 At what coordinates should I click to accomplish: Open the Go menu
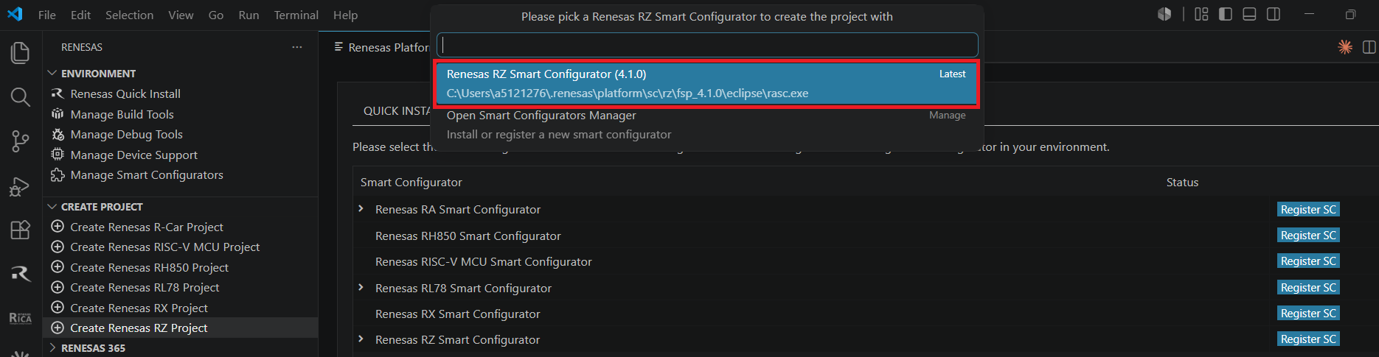[x=216, y=15]
